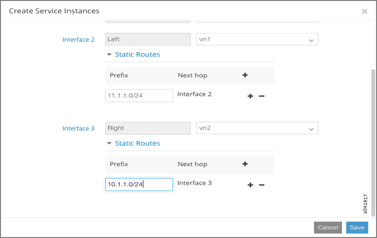
Task: Click the Right interface type field
Action: pyautogui.click(x=148, y=128)
